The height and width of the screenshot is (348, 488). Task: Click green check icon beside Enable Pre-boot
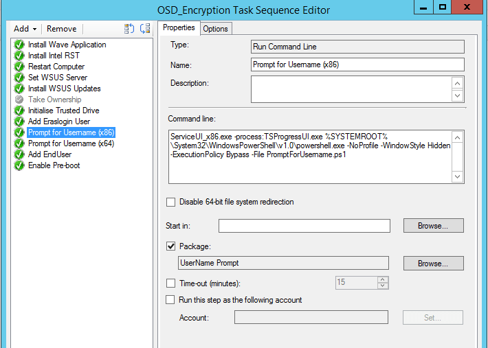point(19,165)
